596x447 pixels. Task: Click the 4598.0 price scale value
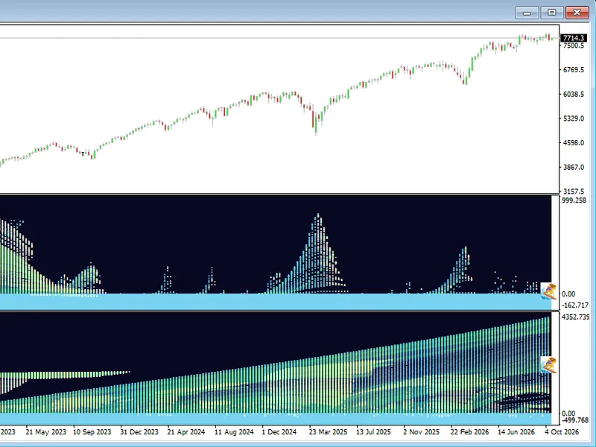coord(573,143)
